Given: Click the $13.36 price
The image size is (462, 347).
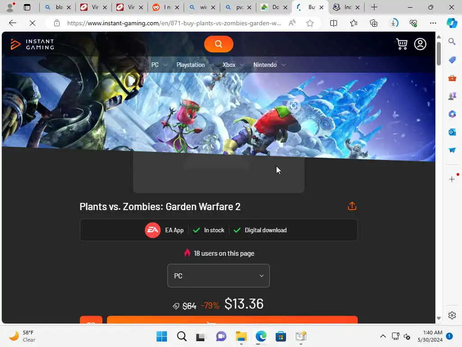Looking at the screenshot, I should (x=244, y=304).
